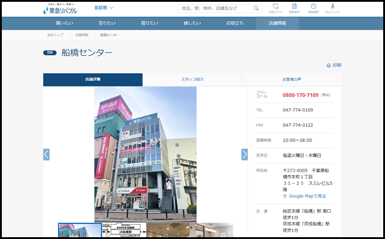Open the 首都圏 region dropdown

pyautogui.click(x=104, y=8)
